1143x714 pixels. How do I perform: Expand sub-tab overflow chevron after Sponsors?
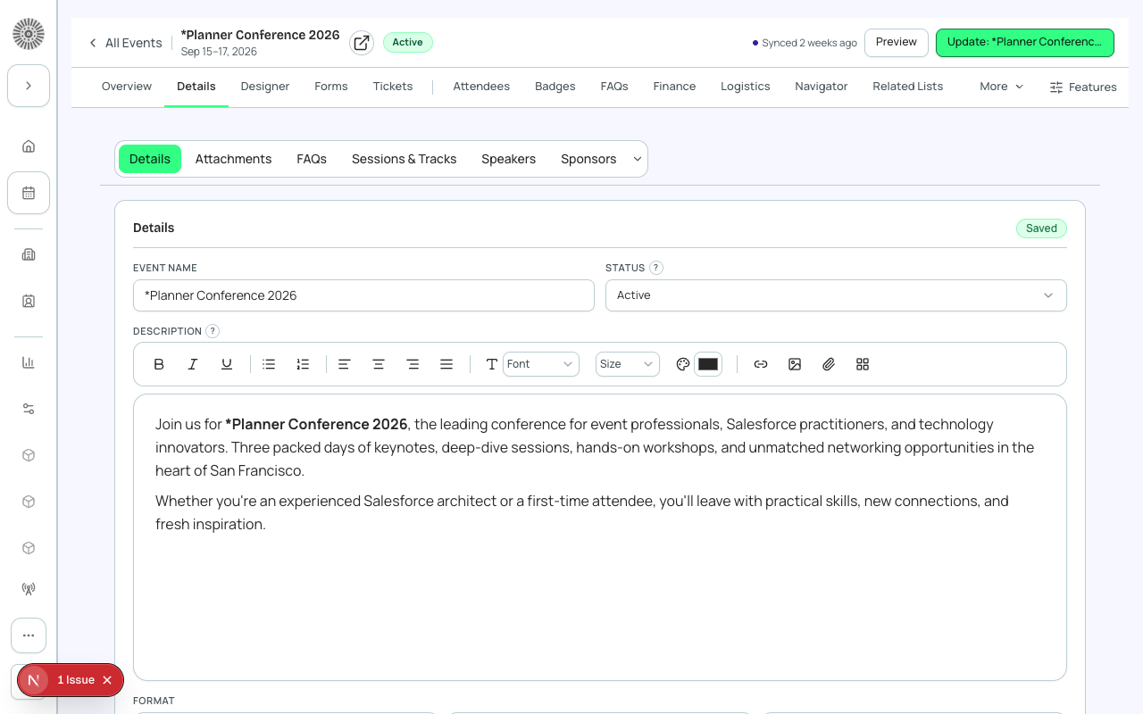coord(638,159)
